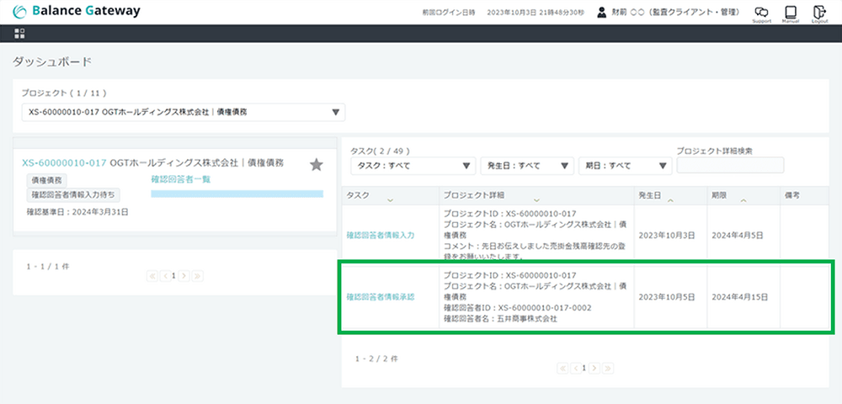This screenshot has height=404, width=842.
Task: Expand the タスク：すべて filter dropdown
Action: click(413, 166)
